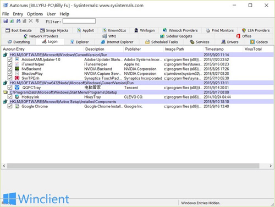Open the Image Hijacks tab

54,30
